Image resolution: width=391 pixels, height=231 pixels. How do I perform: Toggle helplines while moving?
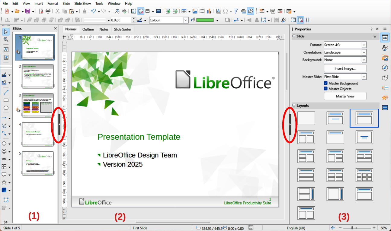click(x=308, y=20)
